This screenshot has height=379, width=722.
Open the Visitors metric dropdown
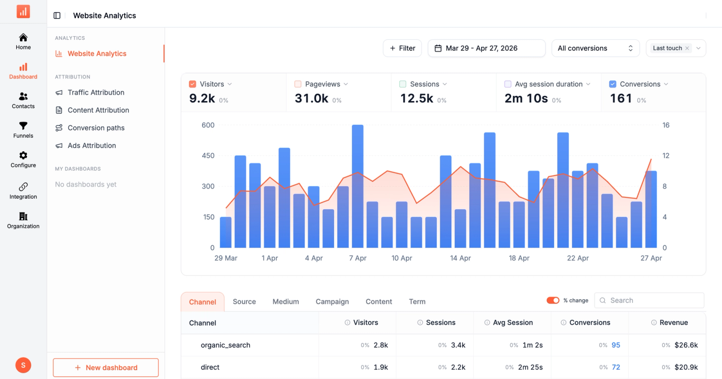click(230, 84)
